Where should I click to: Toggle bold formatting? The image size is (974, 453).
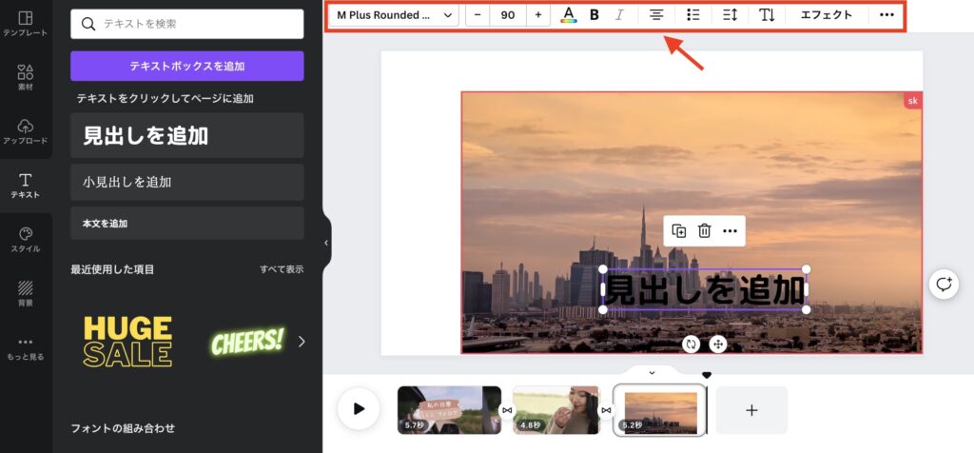pyautogui.click(x=594, y=15)
